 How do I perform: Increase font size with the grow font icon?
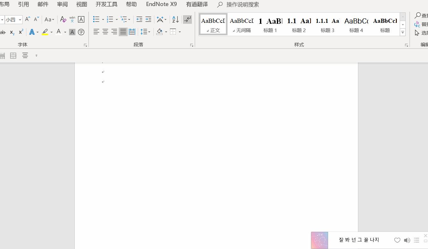point(28,19)
